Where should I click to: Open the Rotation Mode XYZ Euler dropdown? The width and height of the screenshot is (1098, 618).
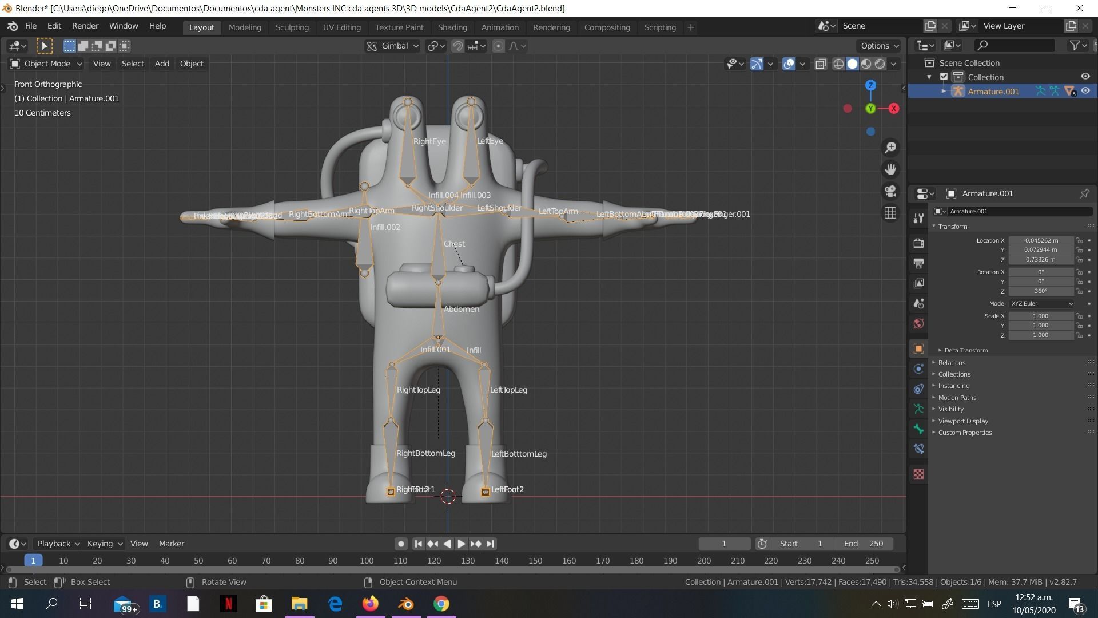click(x=1041, y=303)
